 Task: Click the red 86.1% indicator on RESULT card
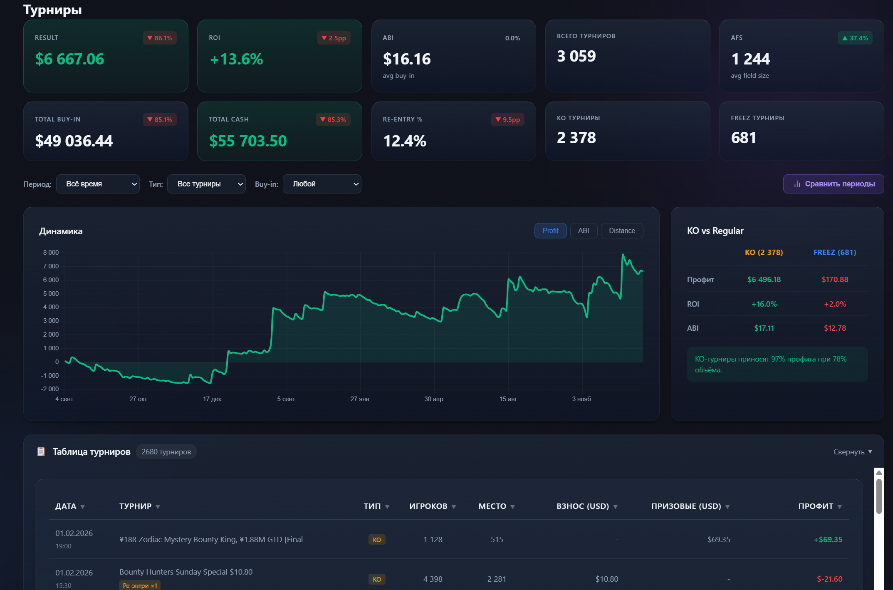pyautogui.click(x=160, y=38)
